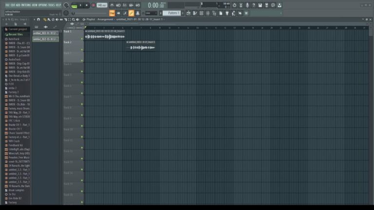Click the song position slider handle

(x=73, y=13)
